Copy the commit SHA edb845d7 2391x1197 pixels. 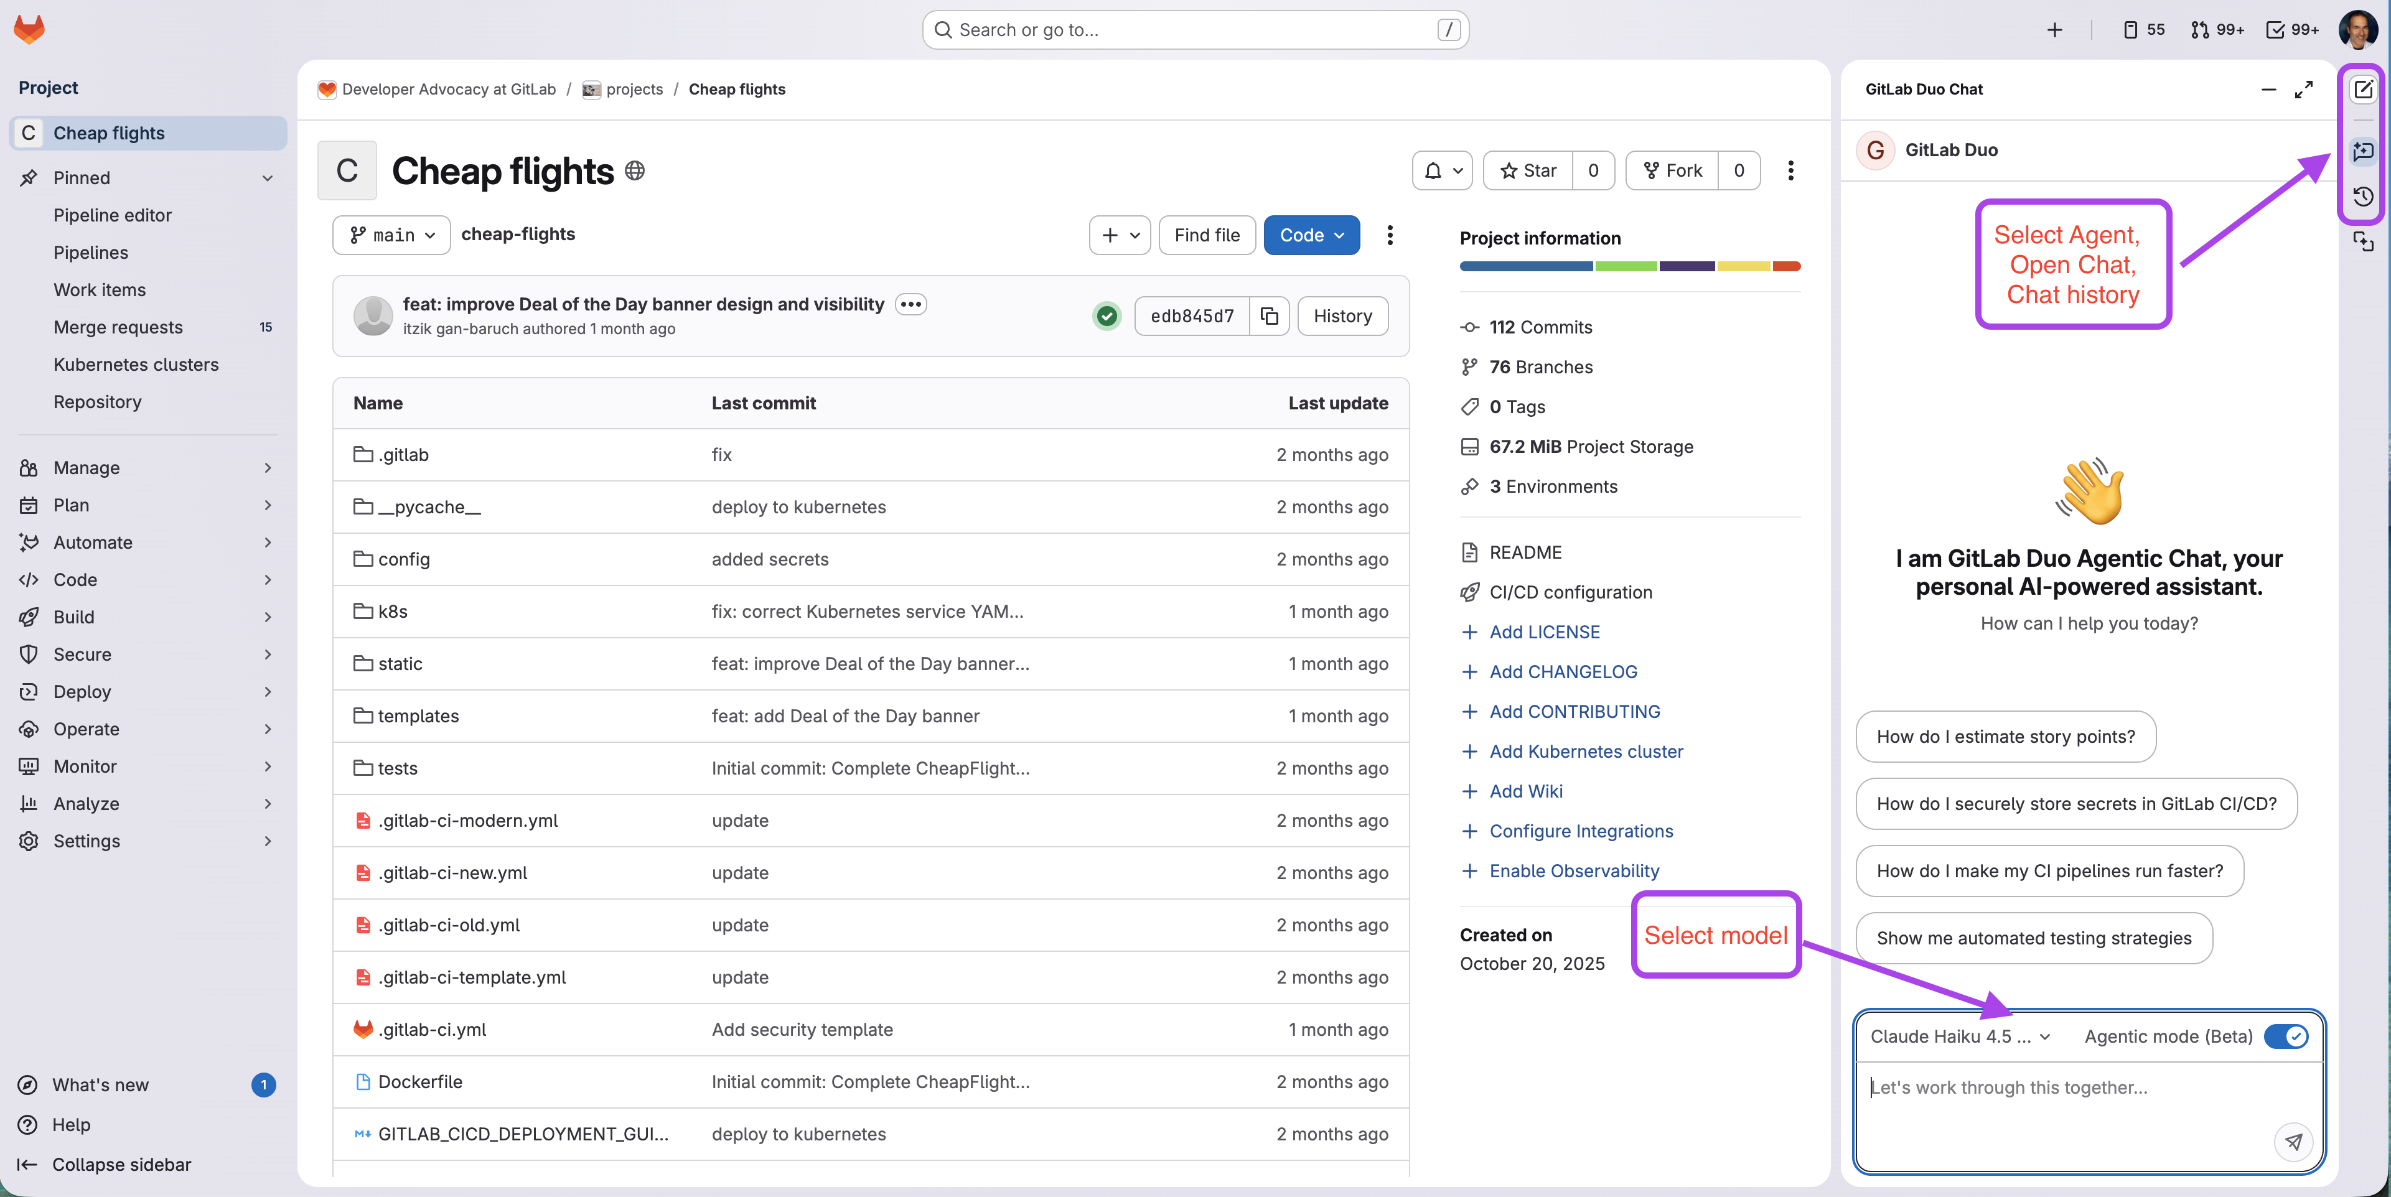click(1269, 315)
